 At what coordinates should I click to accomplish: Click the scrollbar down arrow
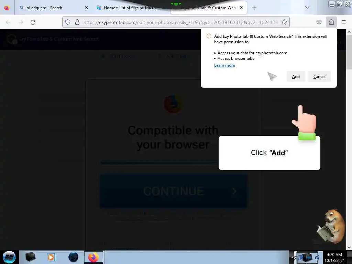(x=349, y=247)
